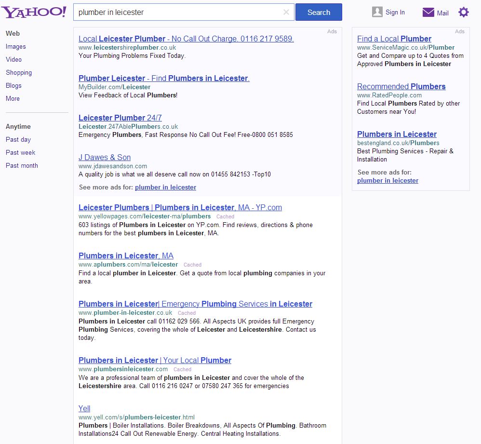Filter results by Past day
Image resolution: width=481 pixels, height=444 pixels.
pos(18,140)
